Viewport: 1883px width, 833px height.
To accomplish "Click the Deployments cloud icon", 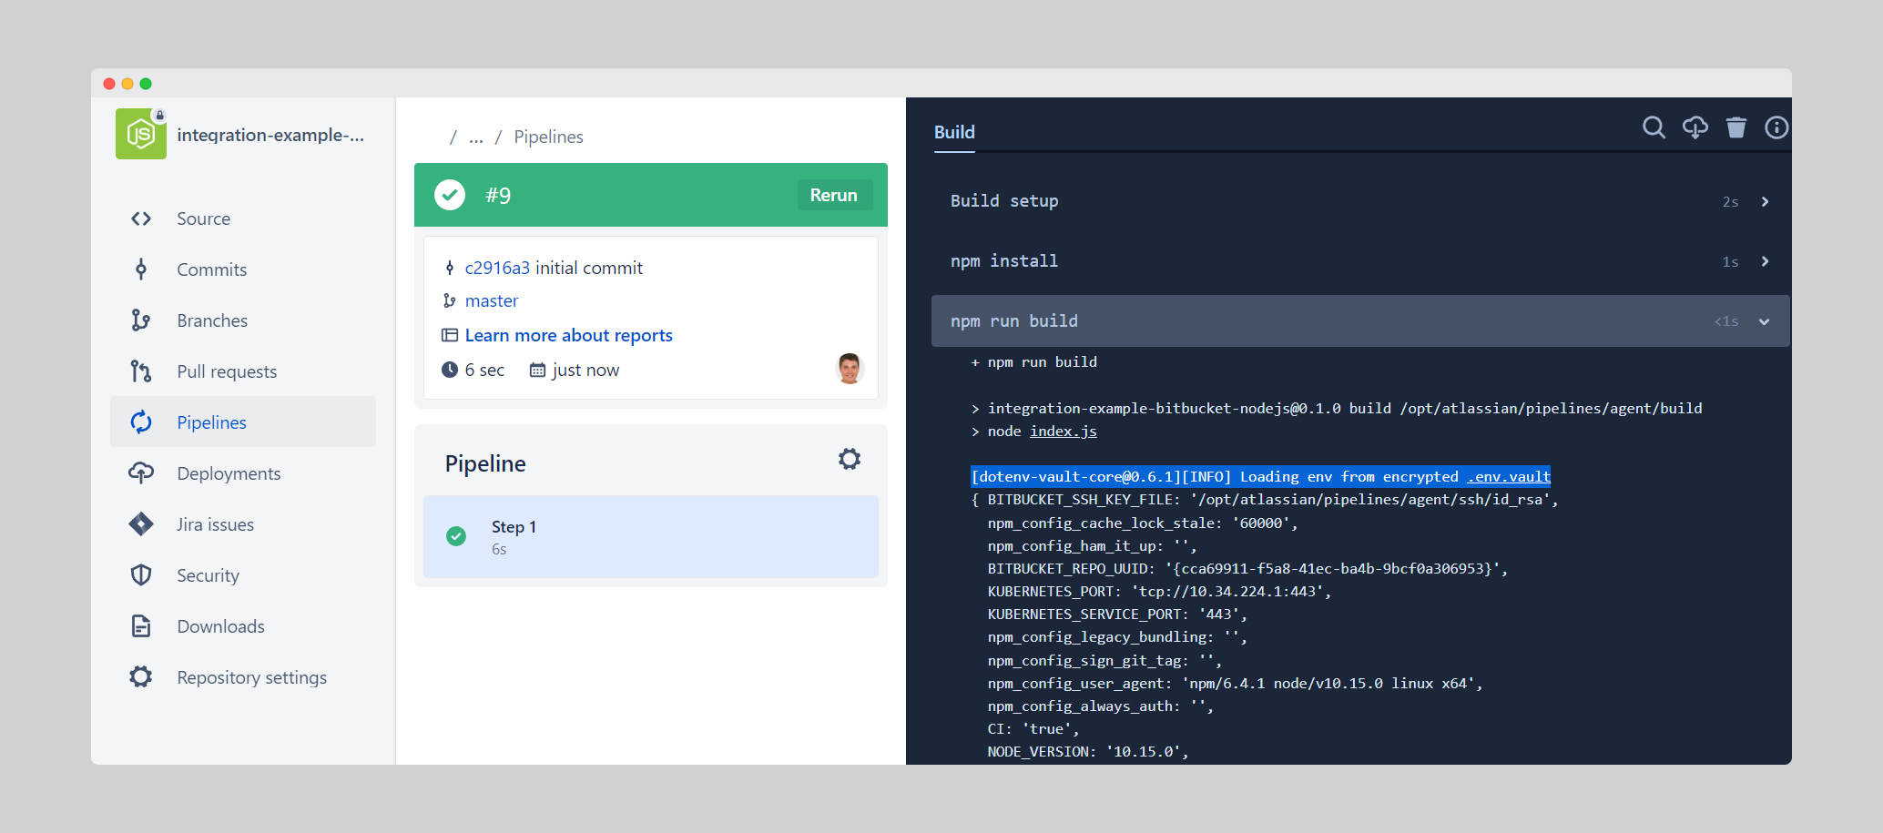I will point(141,473).
